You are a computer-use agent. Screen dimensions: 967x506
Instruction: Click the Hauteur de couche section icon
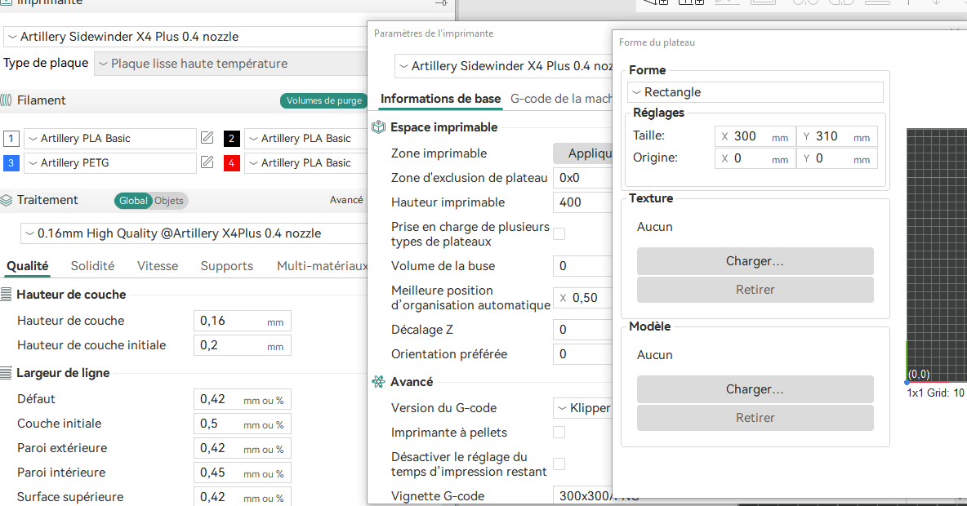7,295
